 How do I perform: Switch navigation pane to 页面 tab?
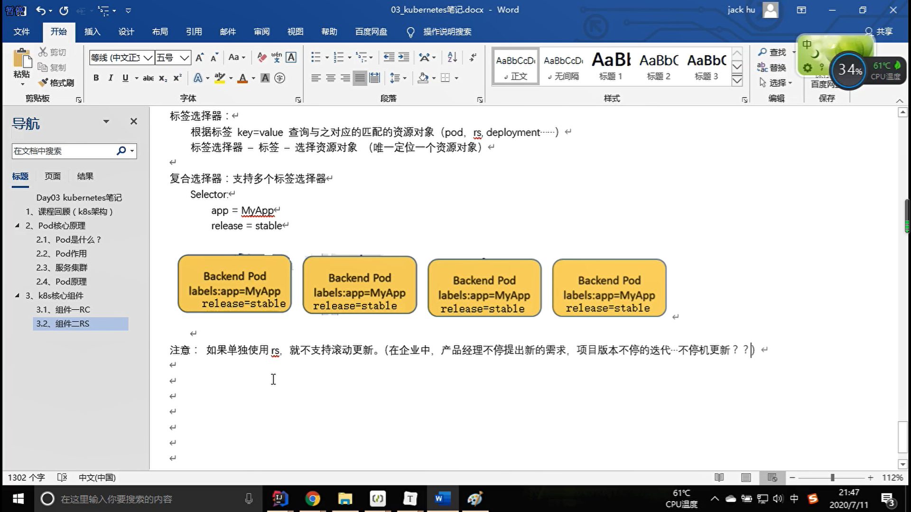[53, 176]
